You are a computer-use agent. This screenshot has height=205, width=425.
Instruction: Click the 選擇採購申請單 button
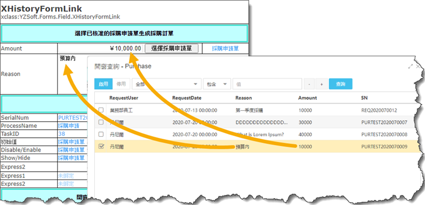(x=171, y=48)
